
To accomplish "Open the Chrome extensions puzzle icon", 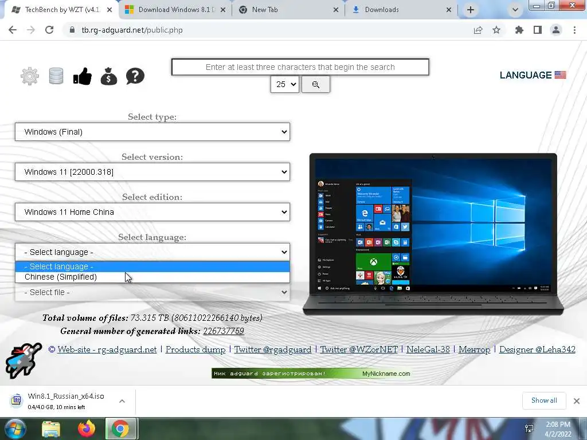I will 519,30.
